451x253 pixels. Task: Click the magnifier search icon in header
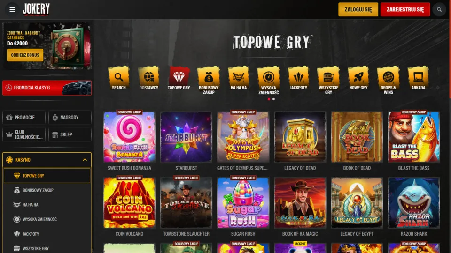tap(439, 9)
